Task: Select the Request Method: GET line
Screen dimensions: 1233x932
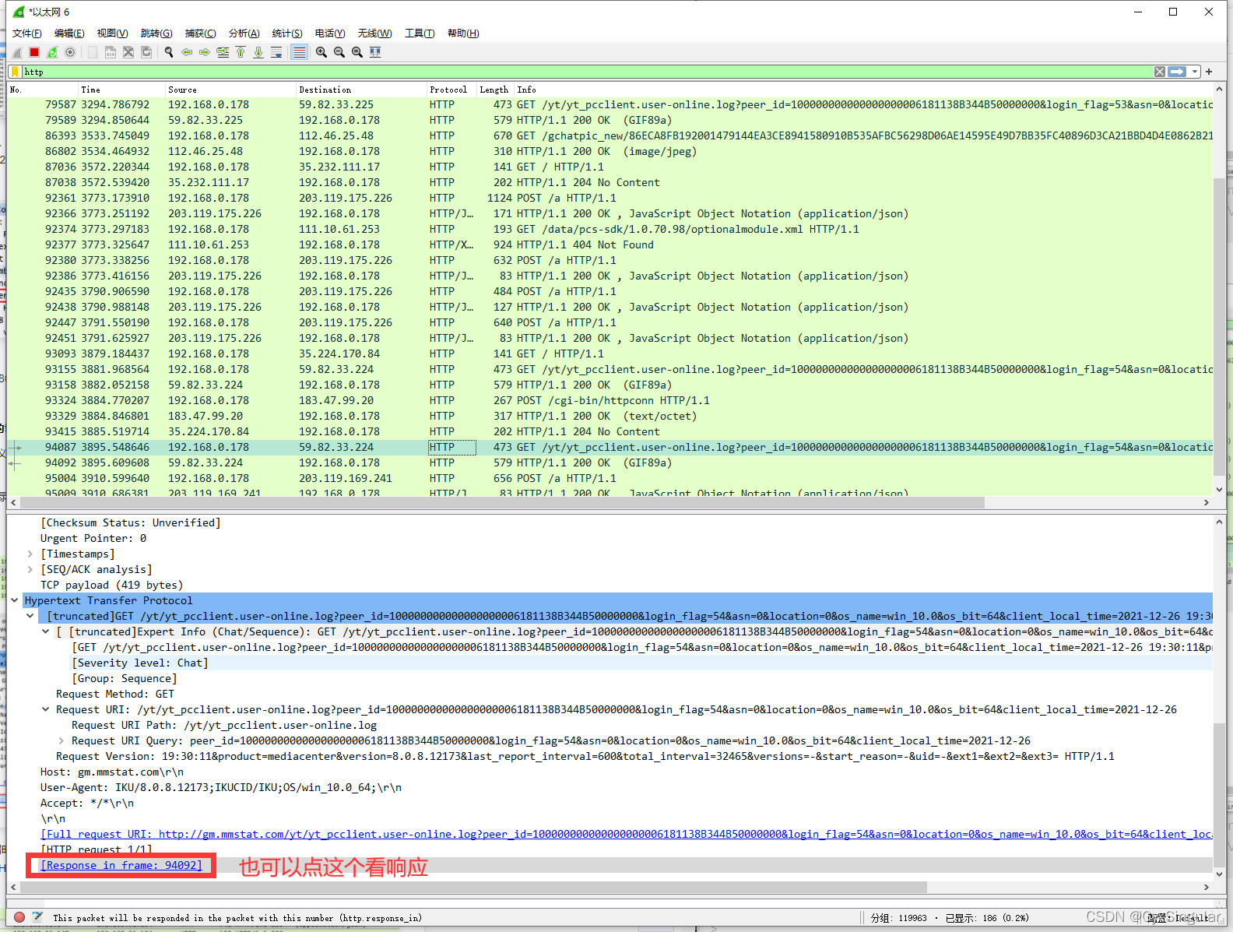Action: [115, 694]
